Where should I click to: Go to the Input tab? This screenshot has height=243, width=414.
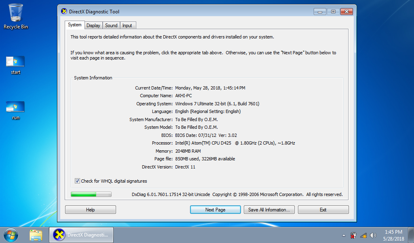click(127, 26)
